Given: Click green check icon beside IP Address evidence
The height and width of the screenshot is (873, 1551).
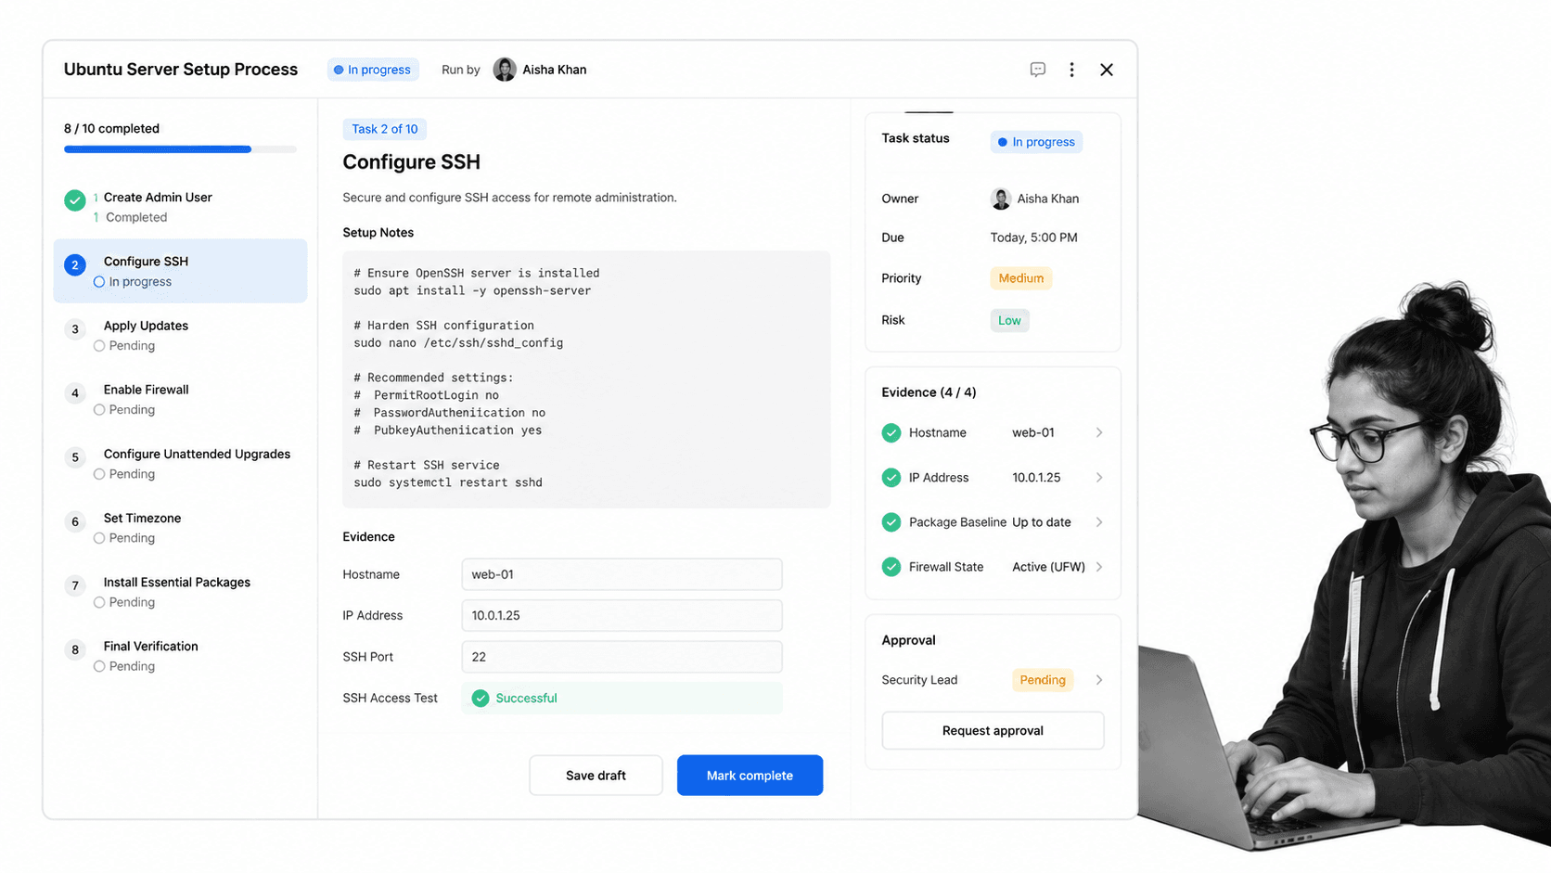Looking at the screenshot, I should (891, 477).
